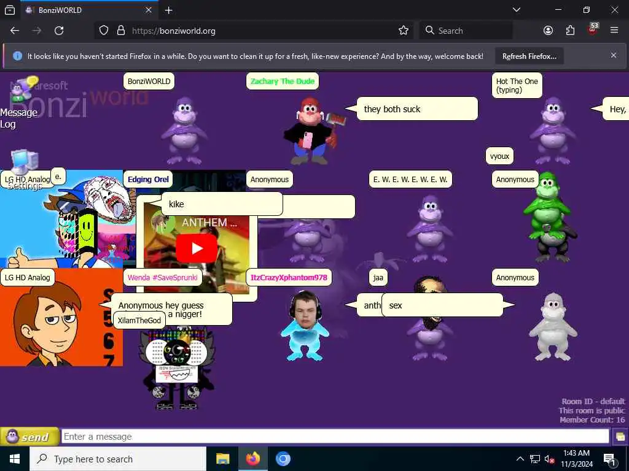Image resolution: width=629 pixels, height=471 pixels.
Task: Go back in browser history
Action: (15, 31)
